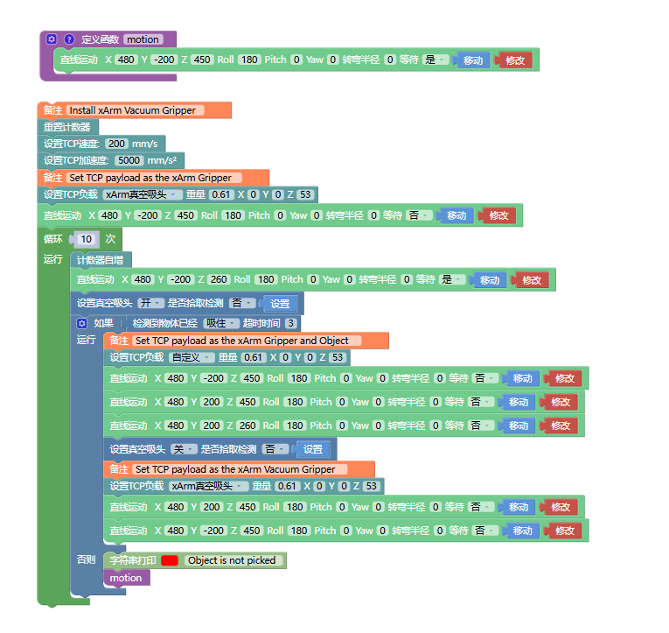Open the '自定义' payload dropdown
This screenshot has height=633, width=669.
192,357
